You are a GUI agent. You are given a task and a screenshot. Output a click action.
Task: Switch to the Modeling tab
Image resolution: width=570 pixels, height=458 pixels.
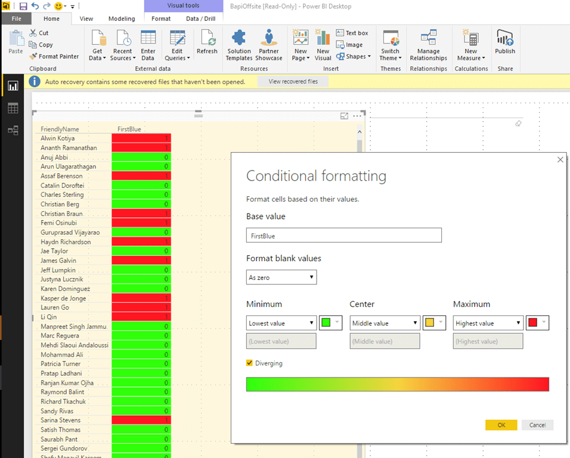click(121, 18)
